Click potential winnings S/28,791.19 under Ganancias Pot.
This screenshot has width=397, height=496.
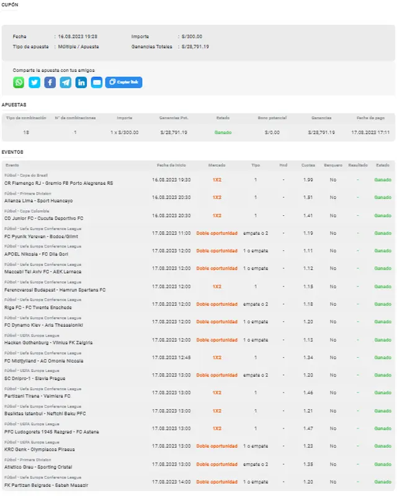(174, 133)
